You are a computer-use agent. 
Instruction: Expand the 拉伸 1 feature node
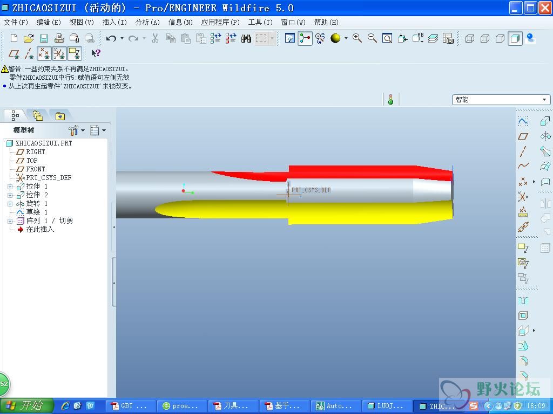point(10,187)
